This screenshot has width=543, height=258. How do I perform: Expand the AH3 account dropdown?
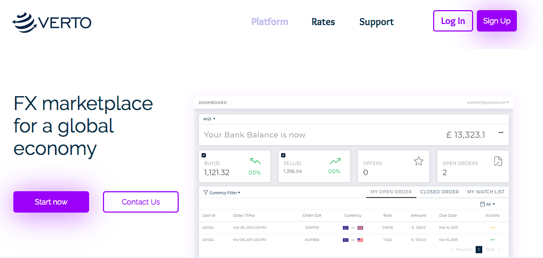pos(209,119)
